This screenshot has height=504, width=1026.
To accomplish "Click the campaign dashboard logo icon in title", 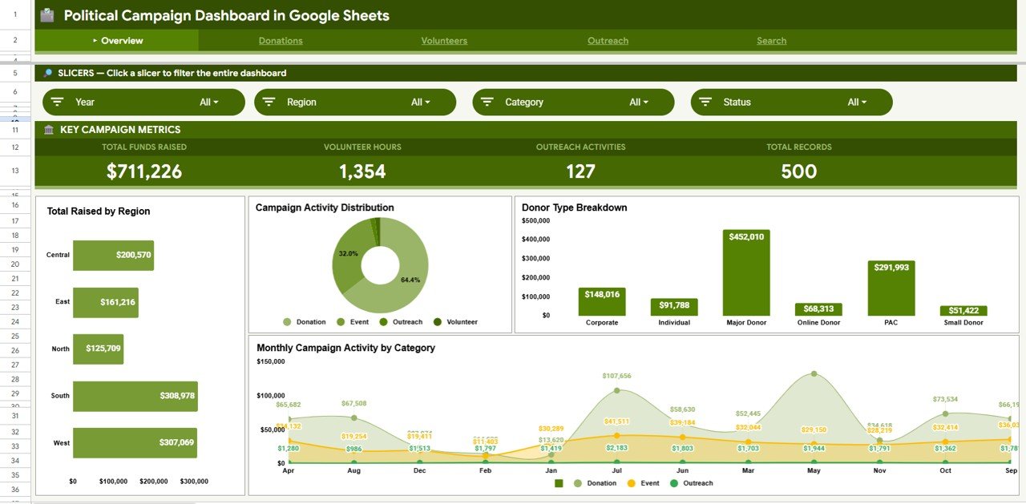I will (x=47, y=15).
